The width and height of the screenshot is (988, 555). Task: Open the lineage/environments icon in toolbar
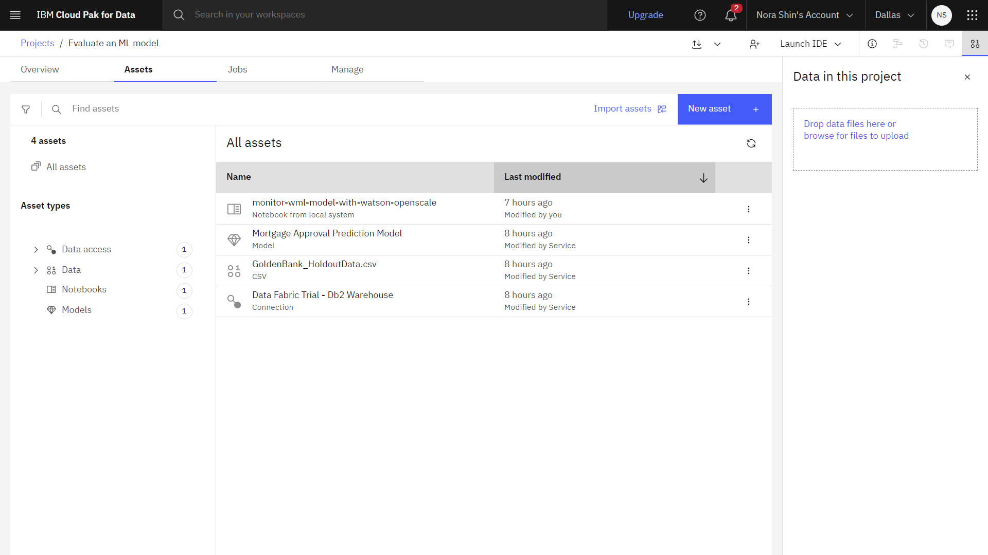pos(898,44)
